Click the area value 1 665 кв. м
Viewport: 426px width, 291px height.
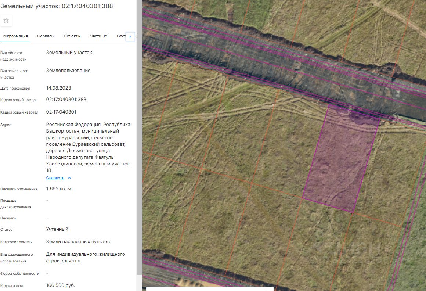pyautogui.click(x=58, y=189)
